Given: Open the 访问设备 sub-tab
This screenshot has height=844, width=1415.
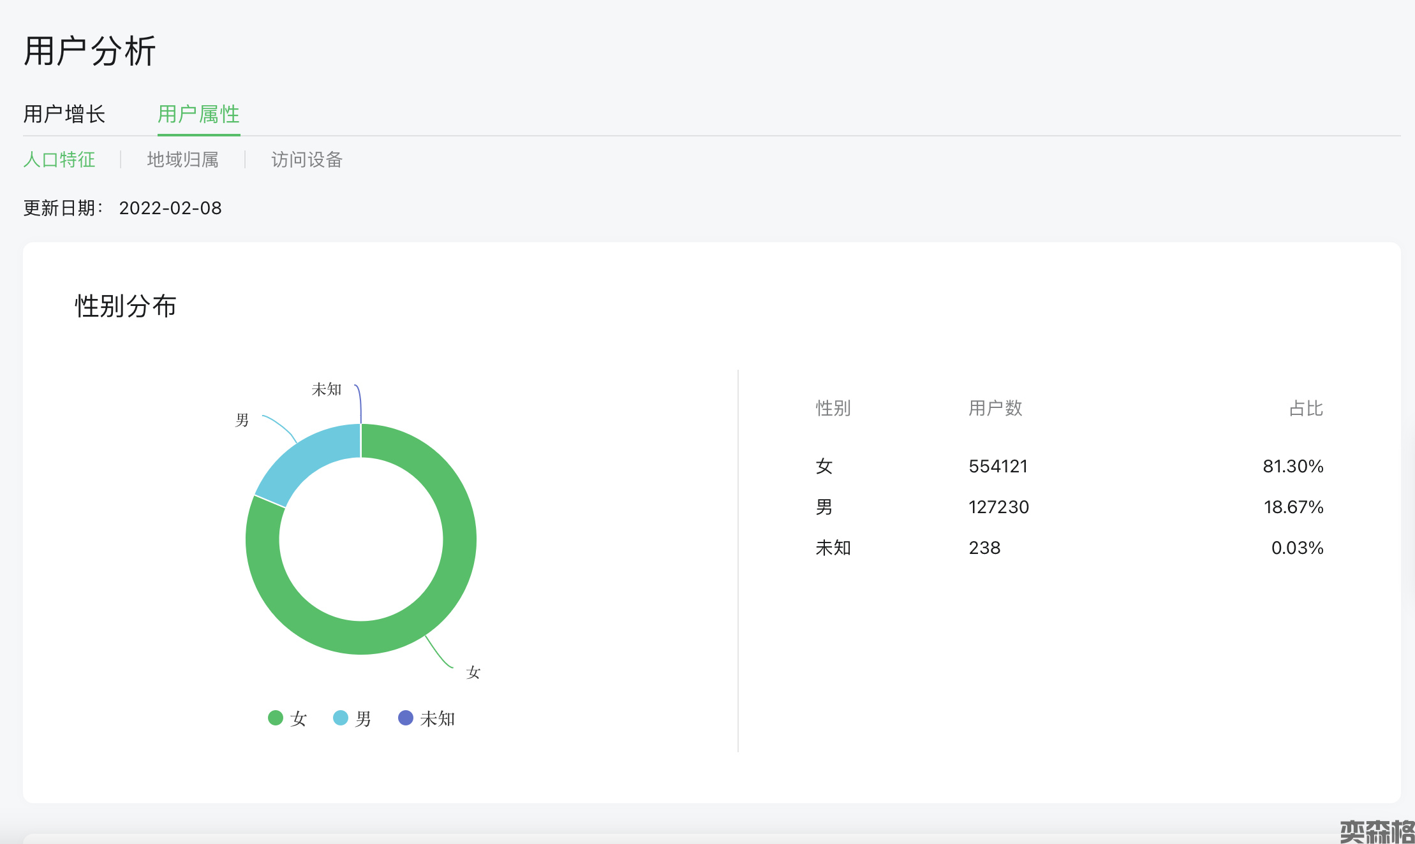Looking at the screenshot, I should tap(307, 159).
